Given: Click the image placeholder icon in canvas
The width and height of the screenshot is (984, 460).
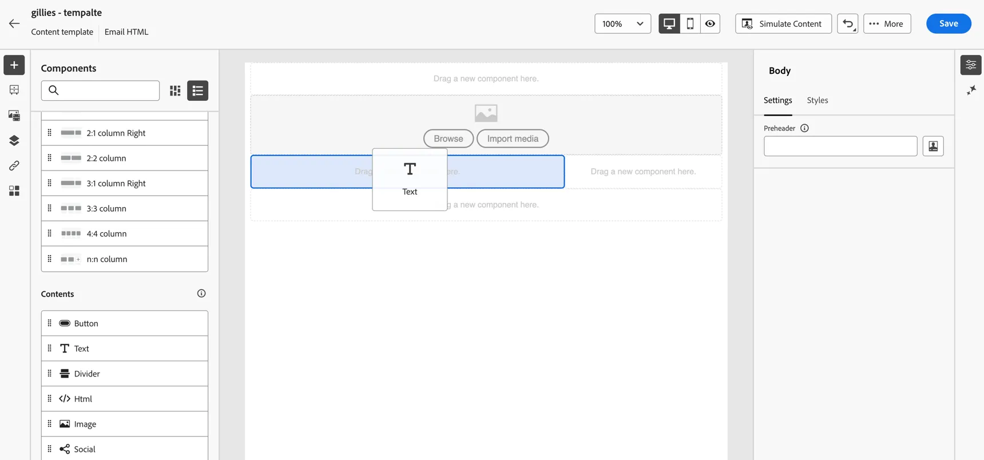Looking at the screenshot, I should tap(486, 113).
